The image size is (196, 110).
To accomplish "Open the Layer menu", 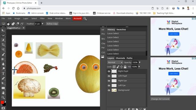I will click(x=26, y=18).
